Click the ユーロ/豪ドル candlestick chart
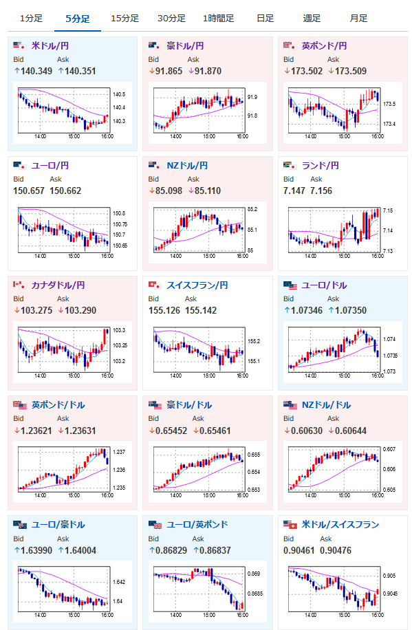Screen dimensions: 412x630 [72, 591]
